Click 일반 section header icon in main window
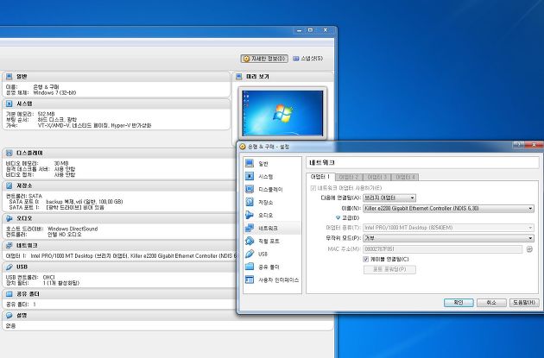This screenshot has height=358, width=544. 9,77
